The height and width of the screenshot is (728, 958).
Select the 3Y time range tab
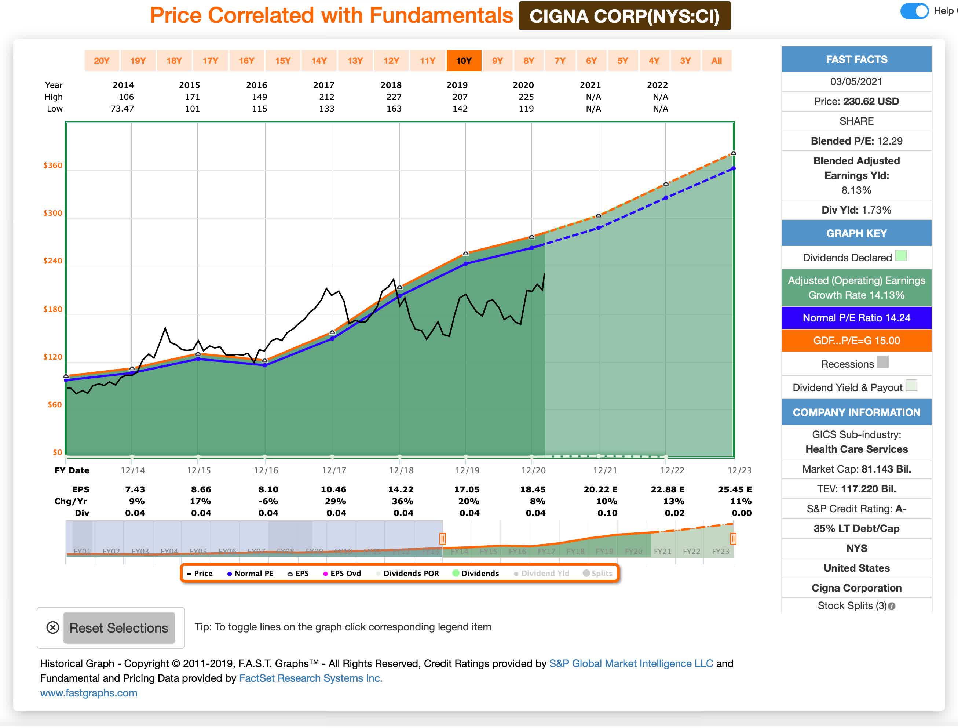point(685,61)
